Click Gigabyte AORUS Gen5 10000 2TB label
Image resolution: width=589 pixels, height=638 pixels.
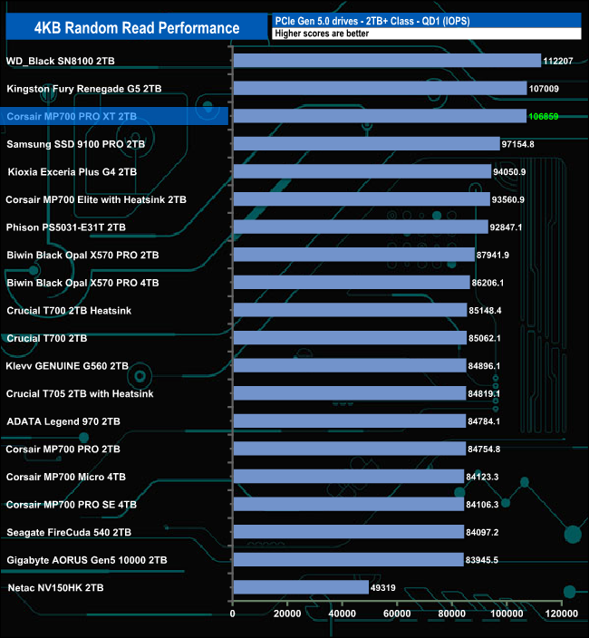click(87, 560)
